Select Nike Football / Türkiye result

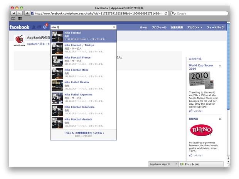84,49
